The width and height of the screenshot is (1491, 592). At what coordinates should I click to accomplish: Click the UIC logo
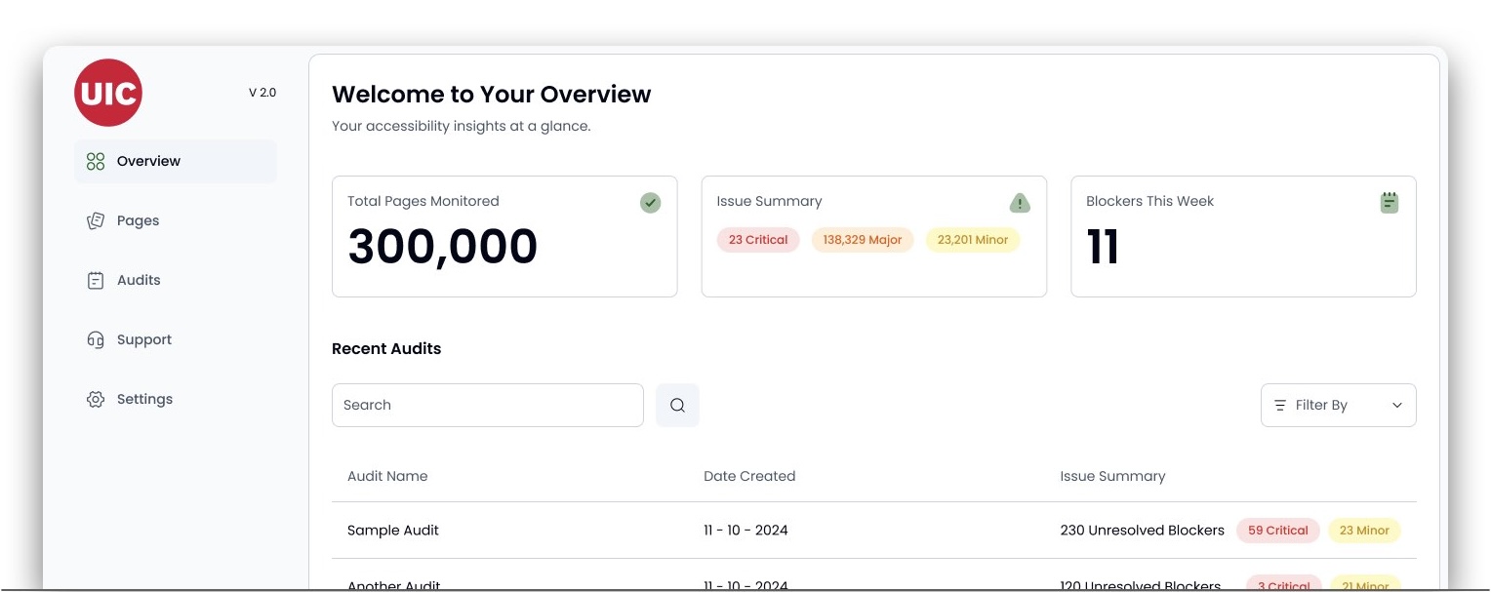(108, 93)
